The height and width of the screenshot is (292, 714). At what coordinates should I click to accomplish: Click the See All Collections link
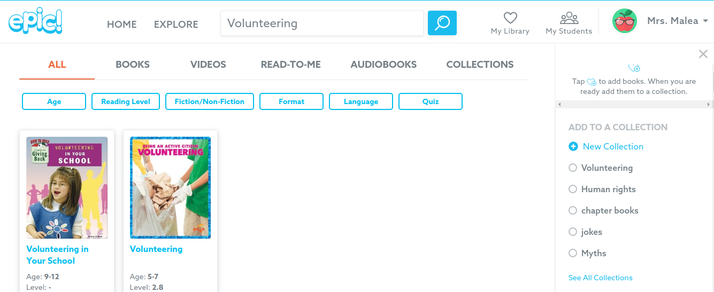[600, 278]
